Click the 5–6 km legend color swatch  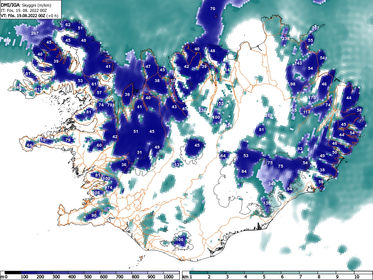[x=272, y=273]
